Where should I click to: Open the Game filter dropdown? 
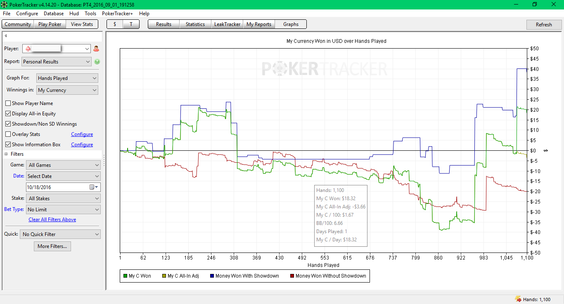(64, 165)
